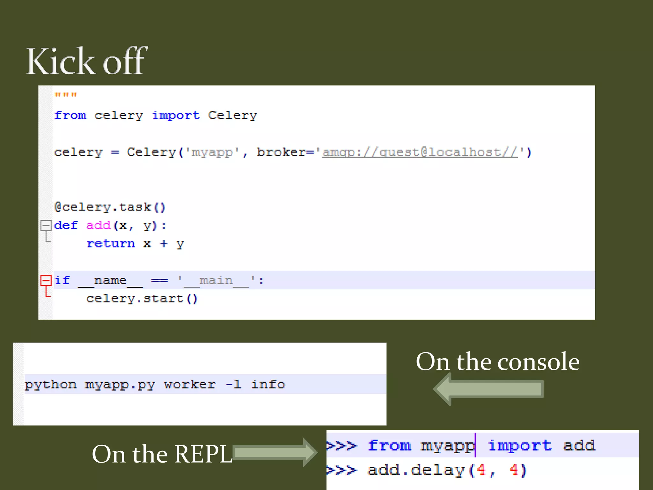Click the 'myapp' string argument in Celery()
Screen dimensions: 653x490
coord(212,152)
